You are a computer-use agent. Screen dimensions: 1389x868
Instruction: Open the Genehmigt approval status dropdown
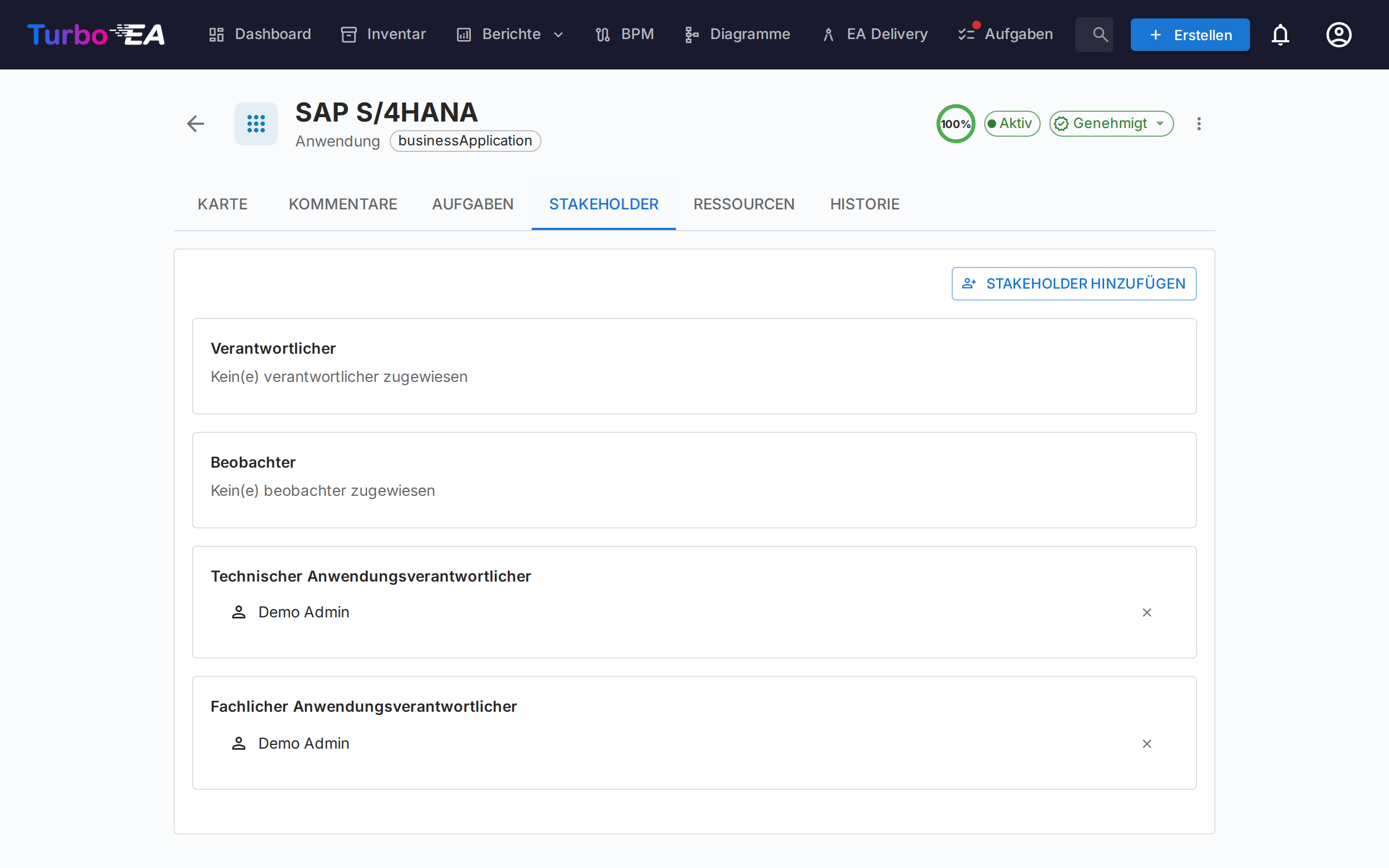(1111, 124)
